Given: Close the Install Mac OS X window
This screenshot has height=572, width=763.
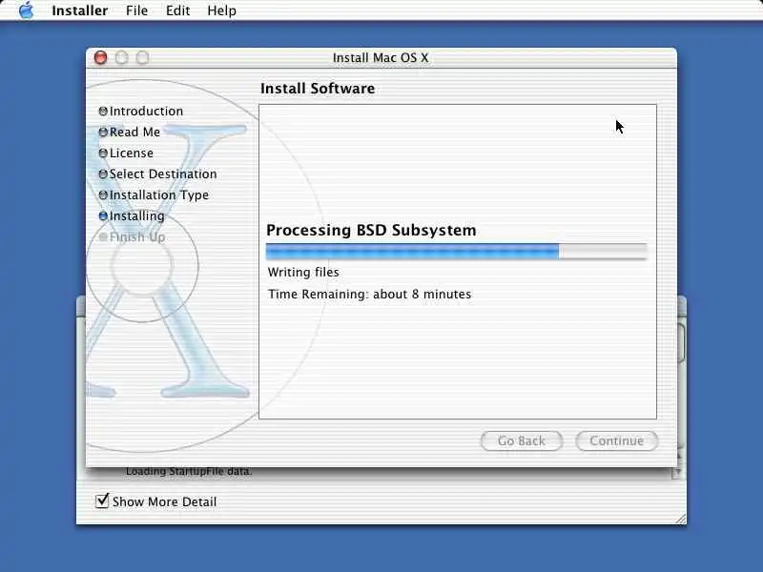Looking at the screenshot, I should click(x=101, y=57).
